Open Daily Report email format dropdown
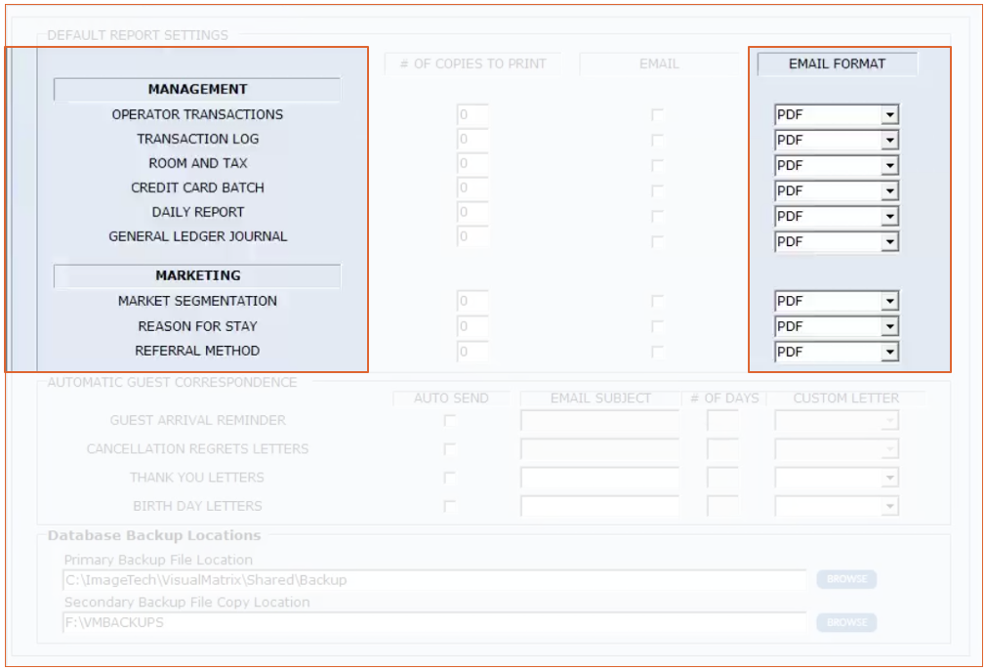The width and height of the screenshot is (986, 671). click(x=888, y=217)
